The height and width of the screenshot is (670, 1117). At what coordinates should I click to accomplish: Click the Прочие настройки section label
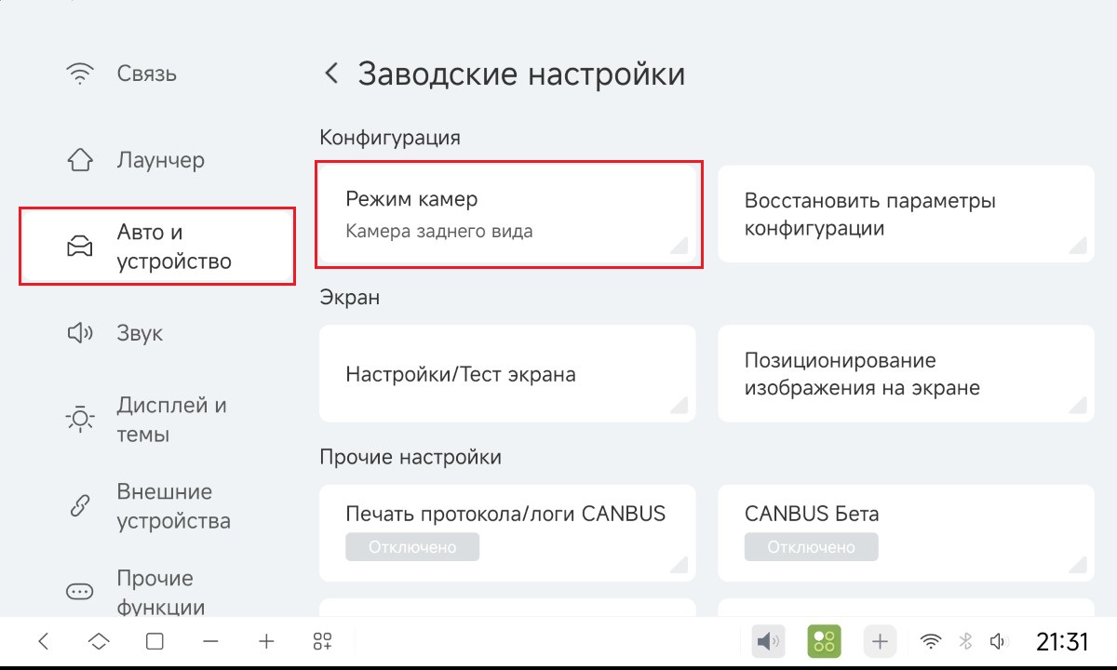[x=410, y=457]
